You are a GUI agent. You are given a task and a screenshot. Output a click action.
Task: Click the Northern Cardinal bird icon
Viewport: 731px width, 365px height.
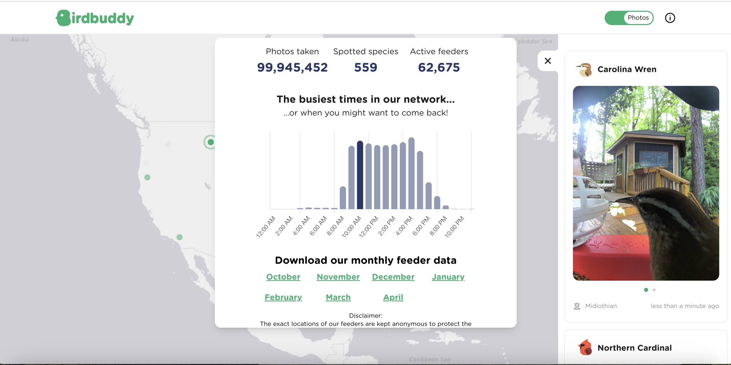585,347
